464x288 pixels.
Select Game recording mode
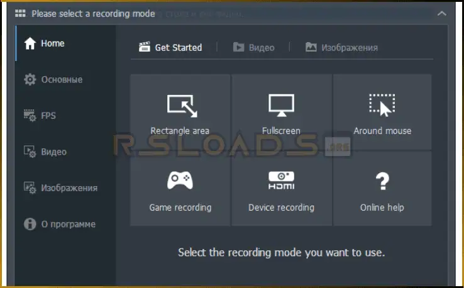[x=180, y=189]
